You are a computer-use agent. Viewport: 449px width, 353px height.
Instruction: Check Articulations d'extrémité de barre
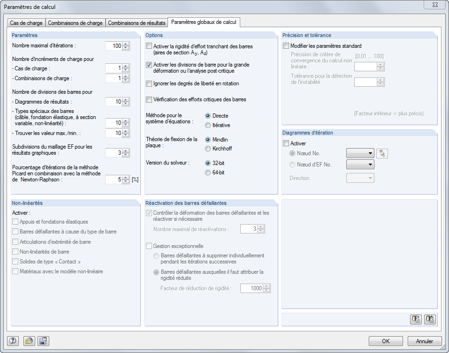pos(15,242)
